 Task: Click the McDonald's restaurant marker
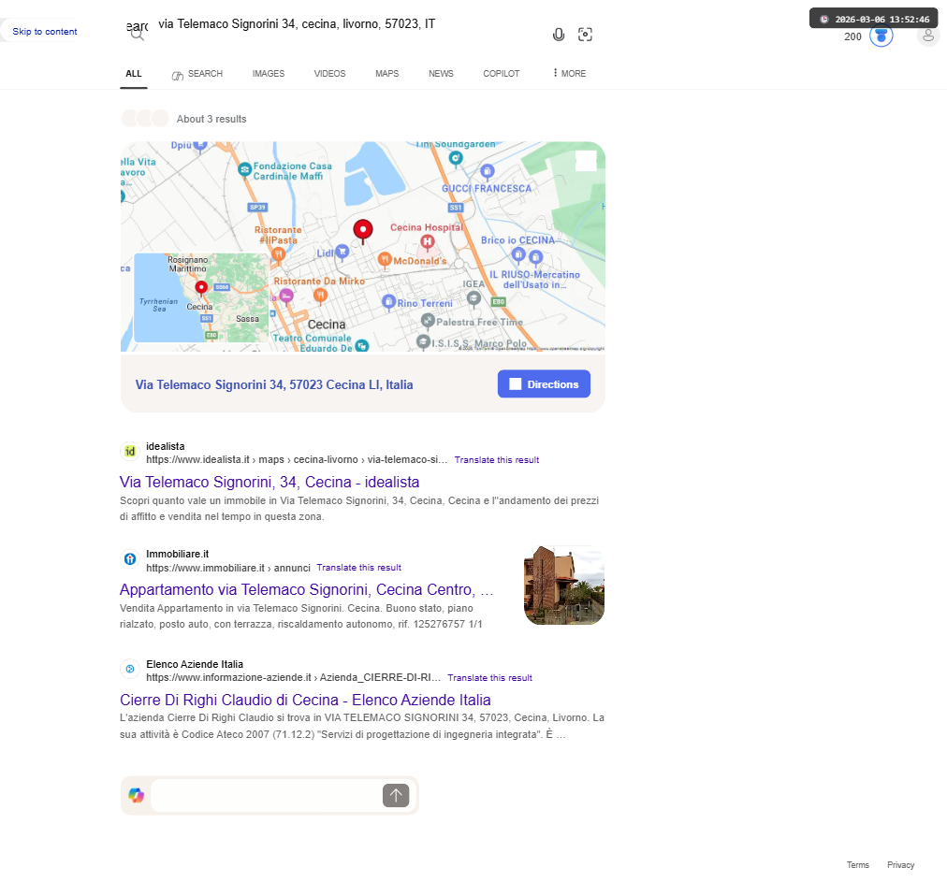(x=385, y=260)
